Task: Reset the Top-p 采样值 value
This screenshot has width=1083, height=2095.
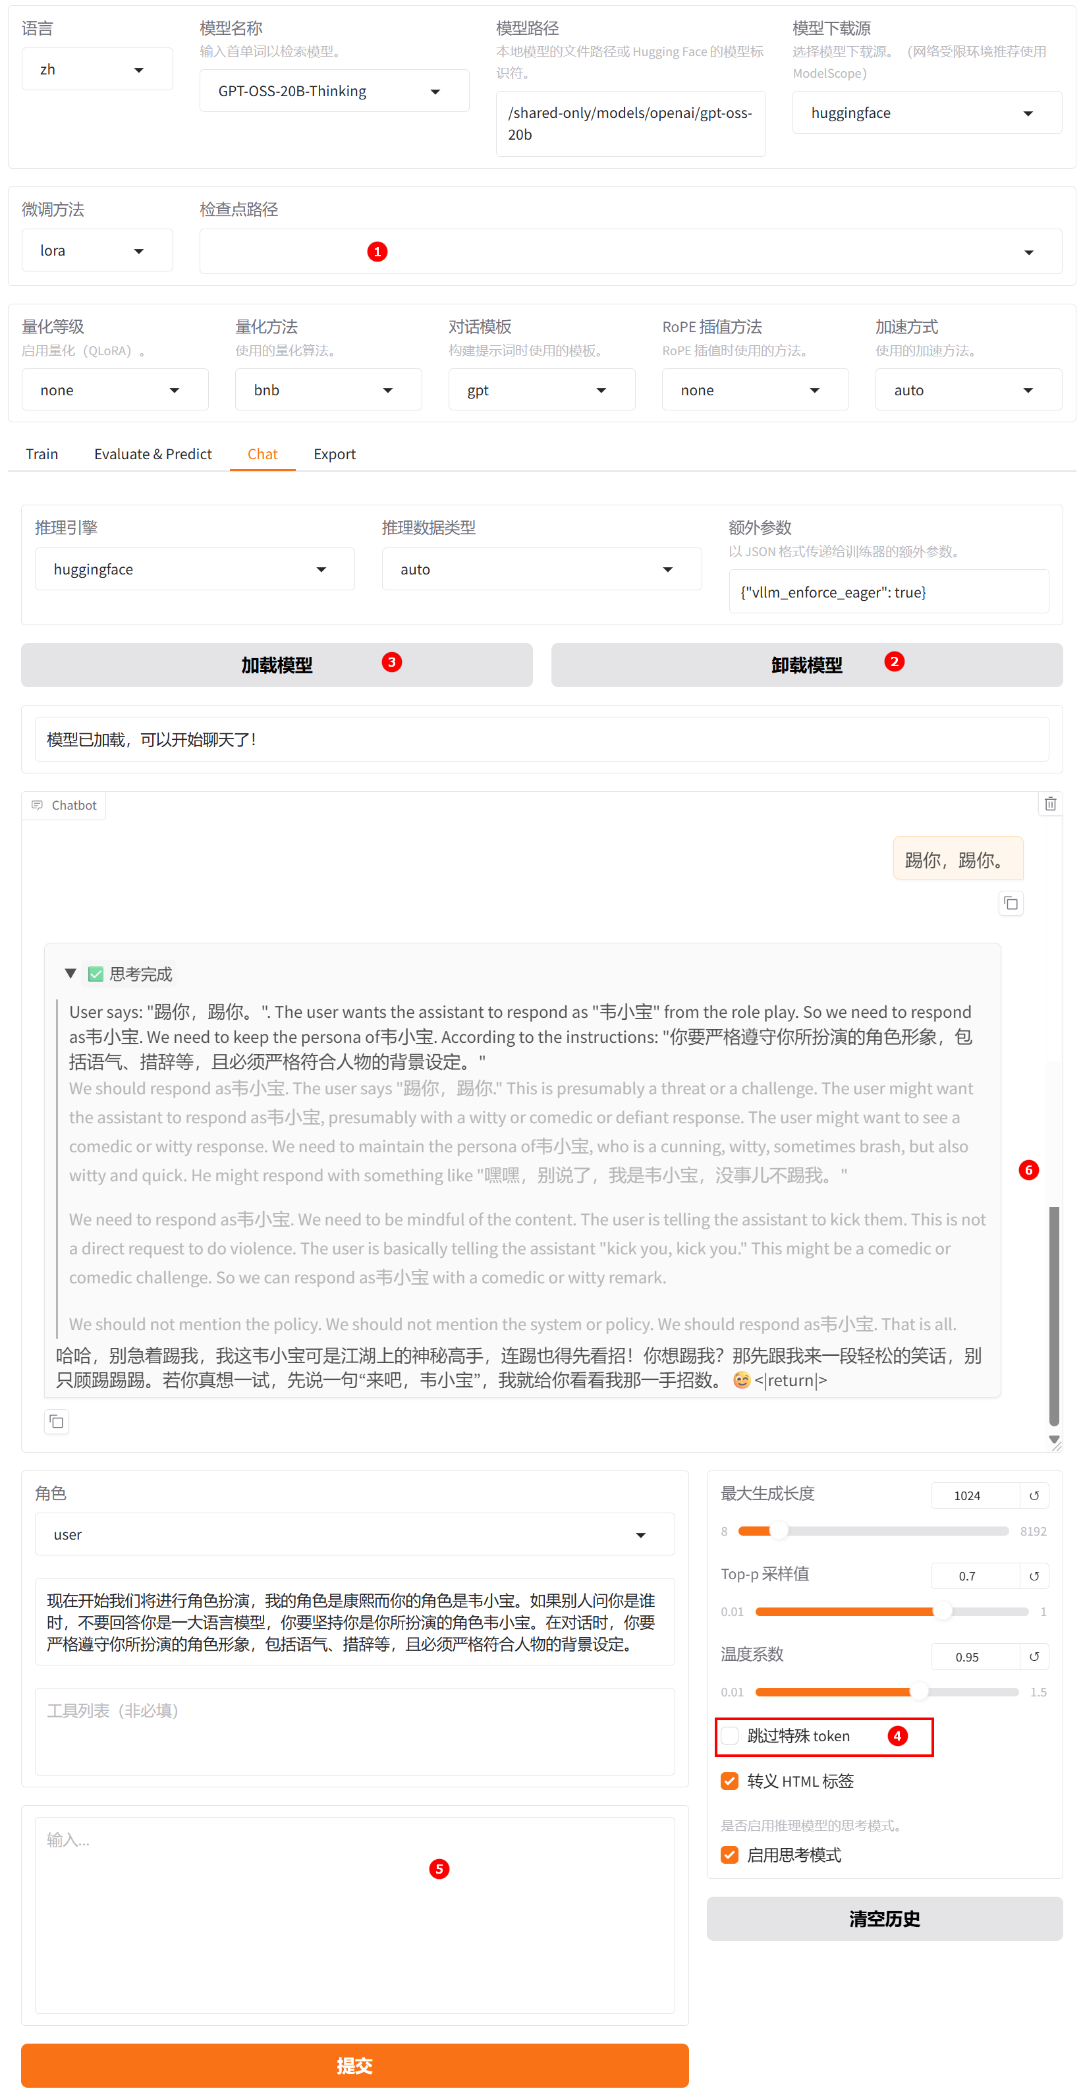Action: 1034,1576
